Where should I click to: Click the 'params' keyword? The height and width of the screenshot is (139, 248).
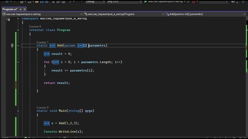click(x=70, y=46)
